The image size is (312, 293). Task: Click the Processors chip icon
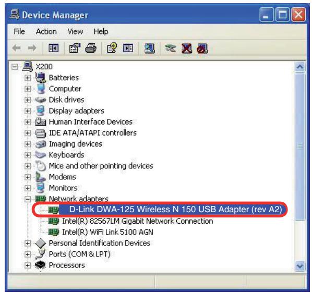pos(40,265)
